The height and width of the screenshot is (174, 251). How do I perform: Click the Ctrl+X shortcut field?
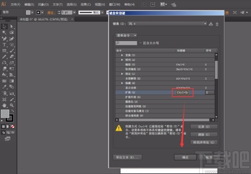click(182, 92)
